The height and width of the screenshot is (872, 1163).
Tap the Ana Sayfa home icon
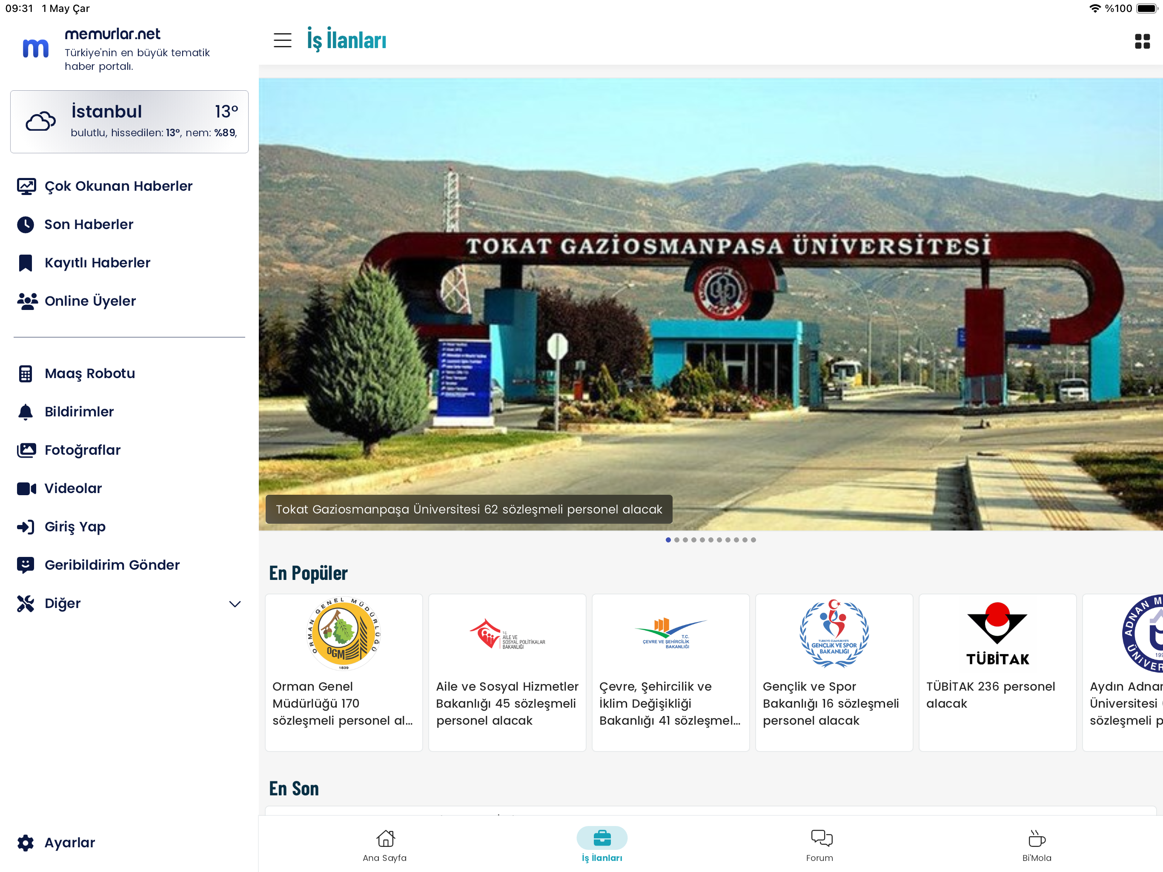pyautogui.click(x=385, y=838)
